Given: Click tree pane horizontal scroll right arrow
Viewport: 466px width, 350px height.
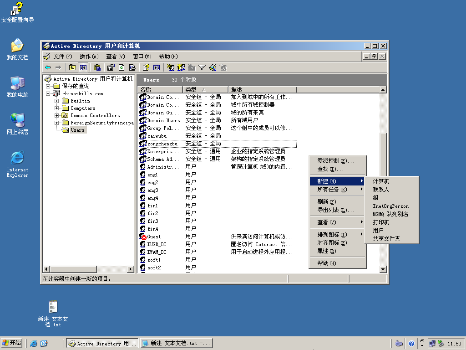Looking at the screenshot, I should click(131, 269).
